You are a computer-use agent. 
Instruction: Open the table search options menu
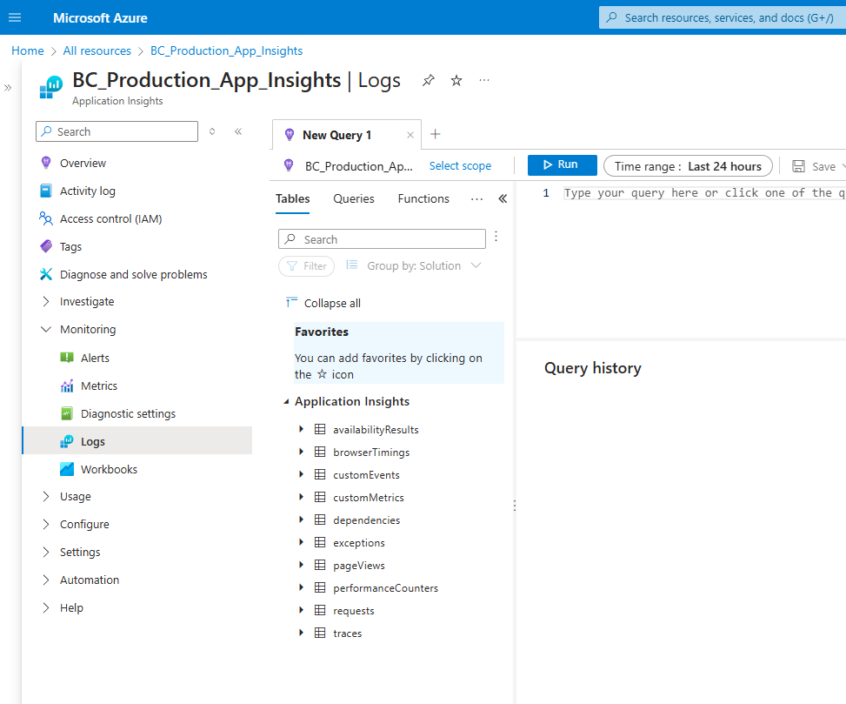pos(496,237)
